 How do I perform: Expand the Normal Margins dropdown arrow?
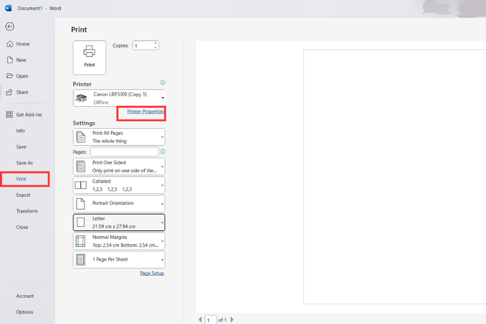162,241
